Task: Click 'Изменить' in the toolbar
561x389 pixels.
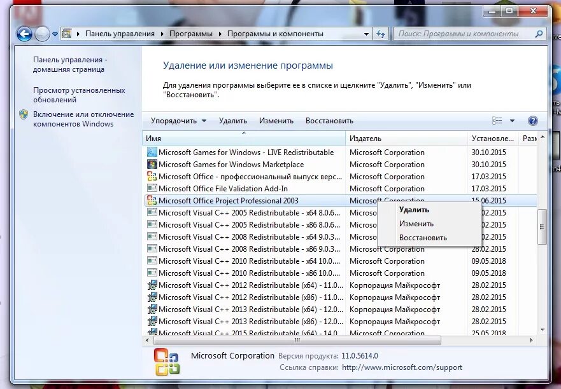Action: pyautogui.click(x=276, y=121)
